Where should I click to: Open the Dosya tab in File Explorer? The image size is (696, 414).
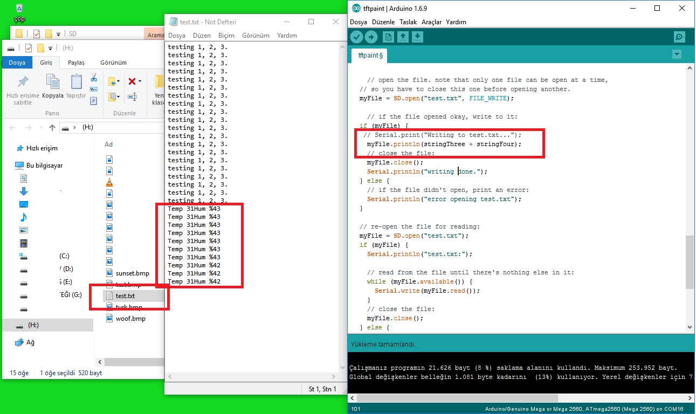coord(17,63)
